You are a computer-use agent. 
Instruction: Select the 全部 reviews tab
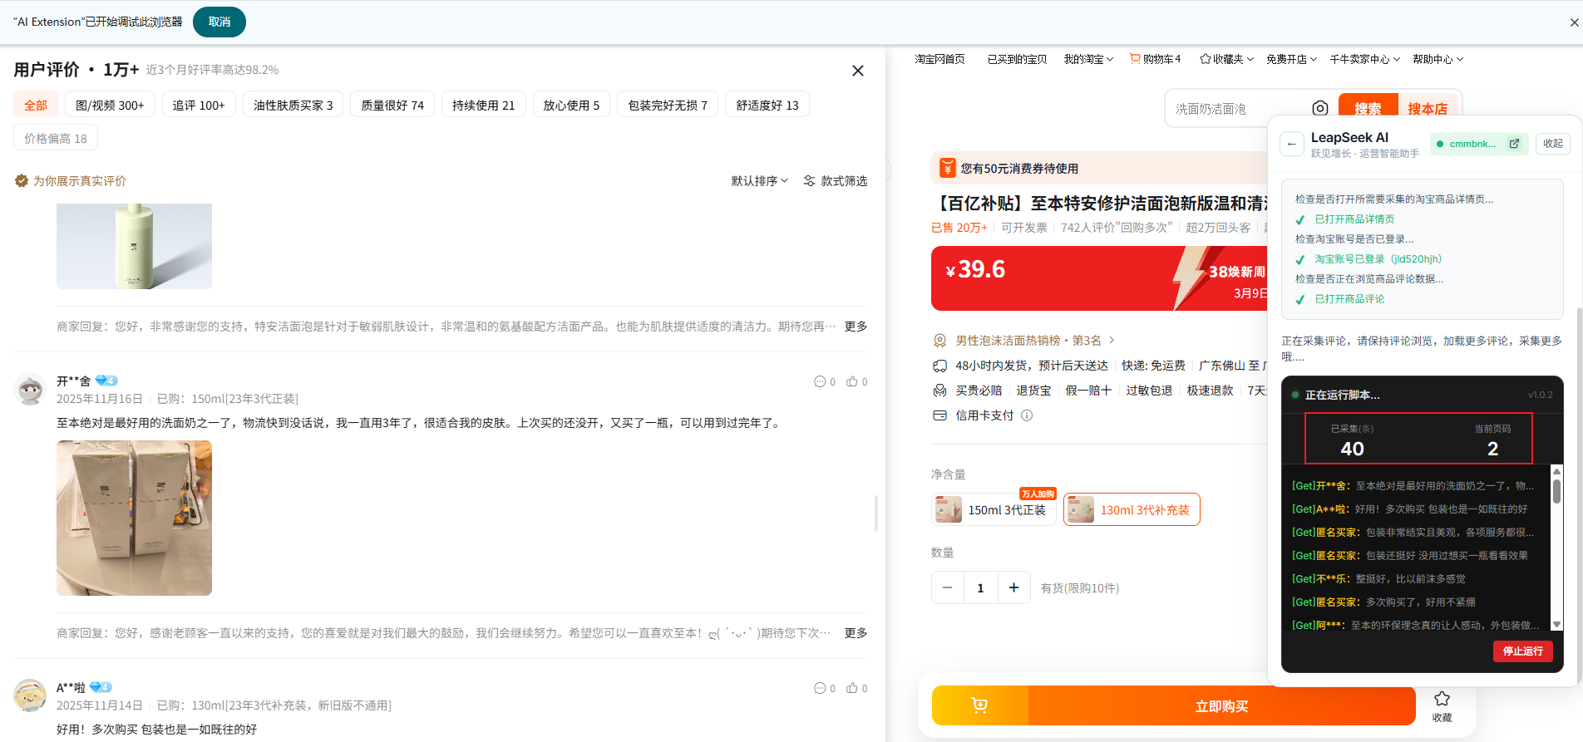click(x=36, y=106)
